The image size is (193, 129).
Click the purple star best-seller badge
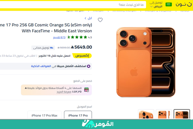click(x=88, y=66)
